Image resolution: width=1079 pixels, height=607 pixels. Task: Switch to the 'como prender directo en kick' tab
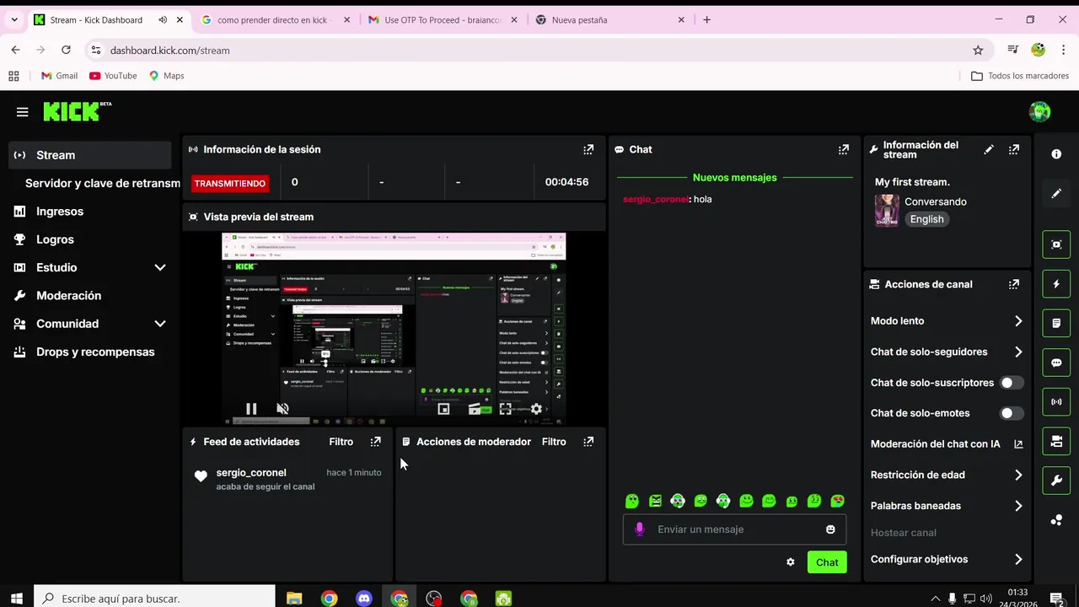click(274, 19)
